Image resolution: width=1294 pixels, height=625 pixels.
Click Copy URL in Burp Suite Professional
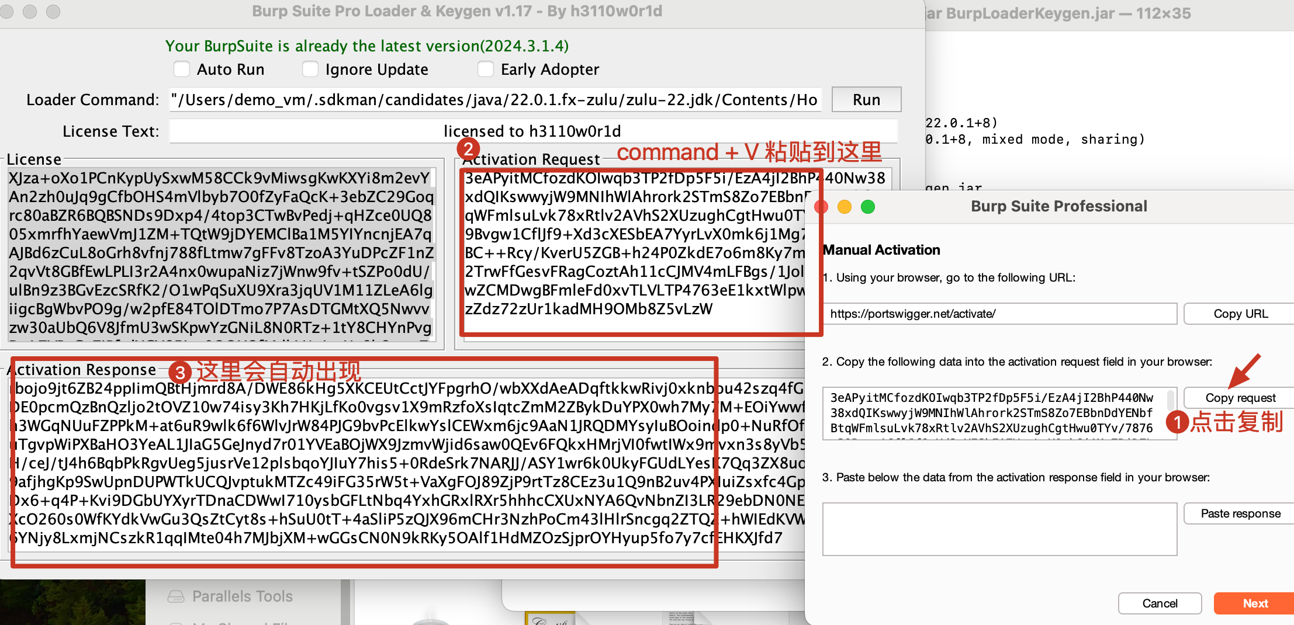(x=1240, y=314)
